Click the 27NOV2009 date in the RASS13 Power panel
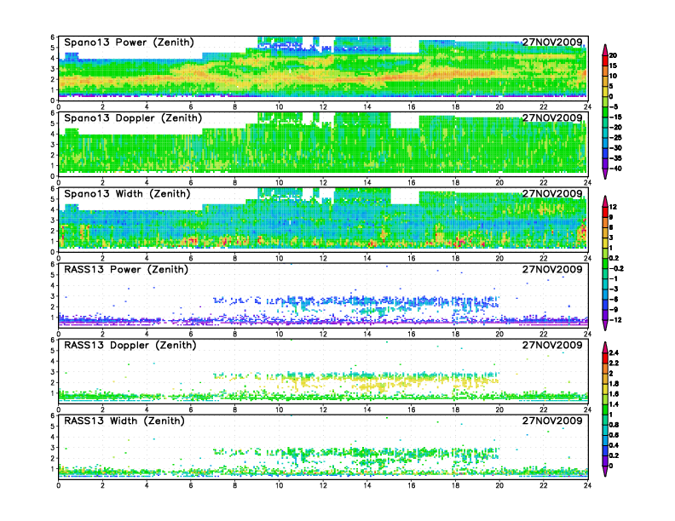The height and width of the screenshot is (521, 675). pyautogui.click(x=552, y=269)
